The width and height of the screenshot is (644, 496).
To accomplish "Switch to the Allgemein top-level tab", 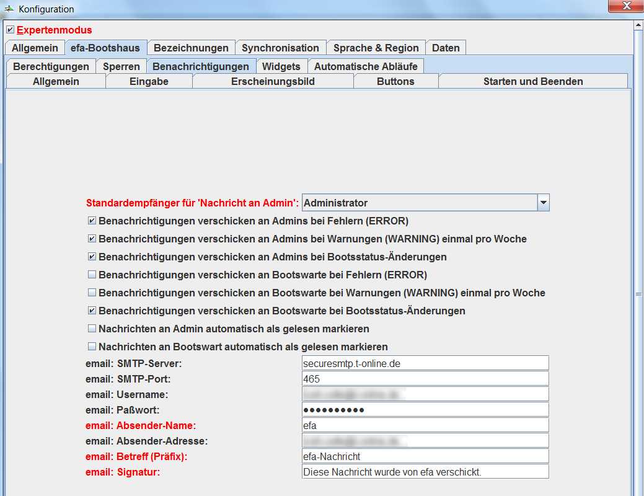I will 35,48.
